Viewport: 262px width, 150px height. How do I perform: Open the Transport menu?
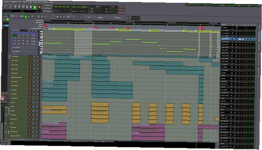tap(14, 2)
